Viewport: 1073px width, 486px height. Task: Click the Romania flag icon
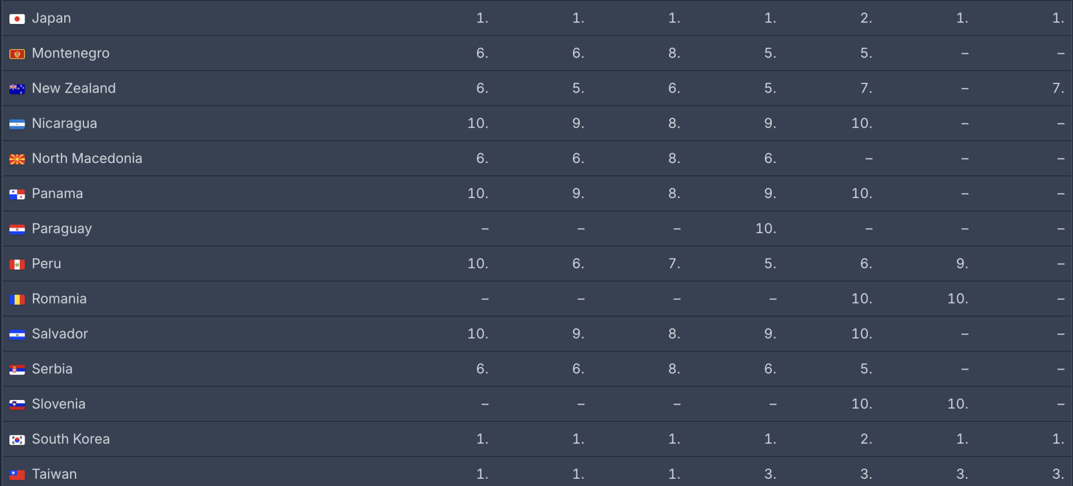(17, 300)
